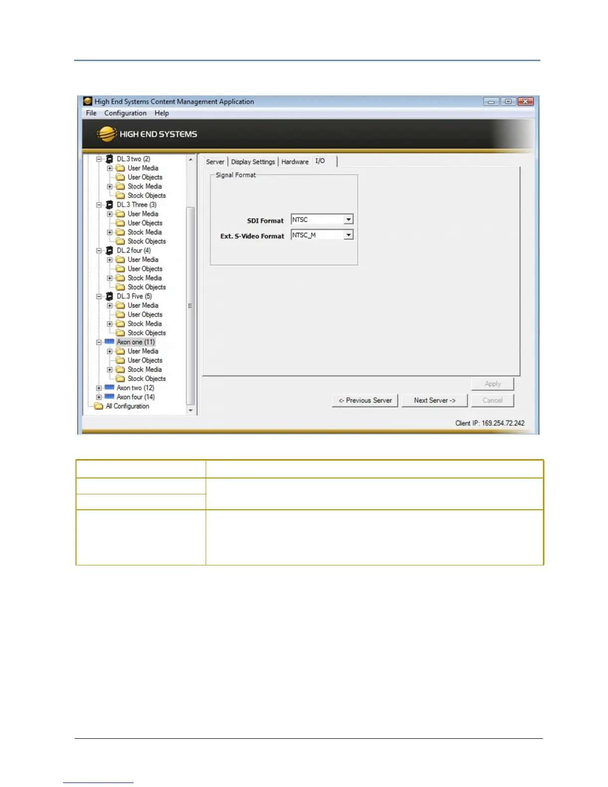Viewport: 608px width, 787px height.
Task: Expand User Media under DL.3 Three
Action: 110,214
